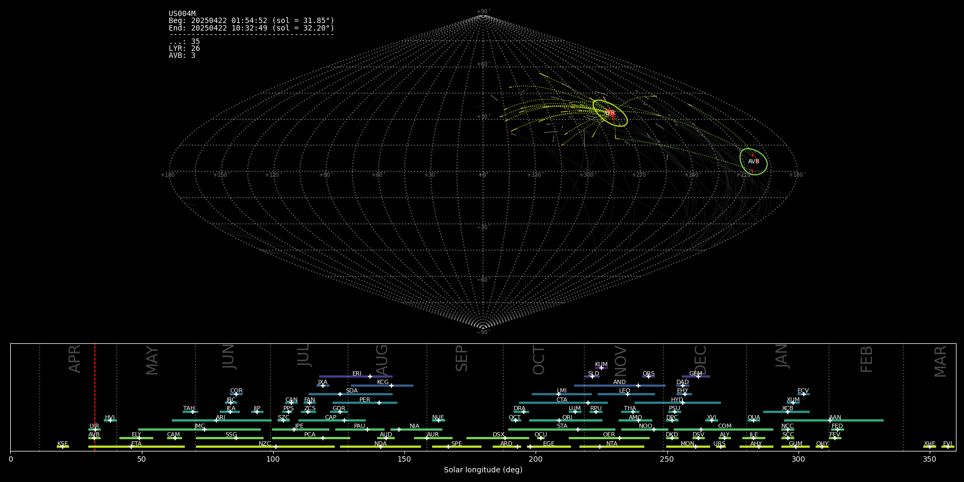Click the LYR bar in the timeline
964x482 pixels.
(94, 429)
